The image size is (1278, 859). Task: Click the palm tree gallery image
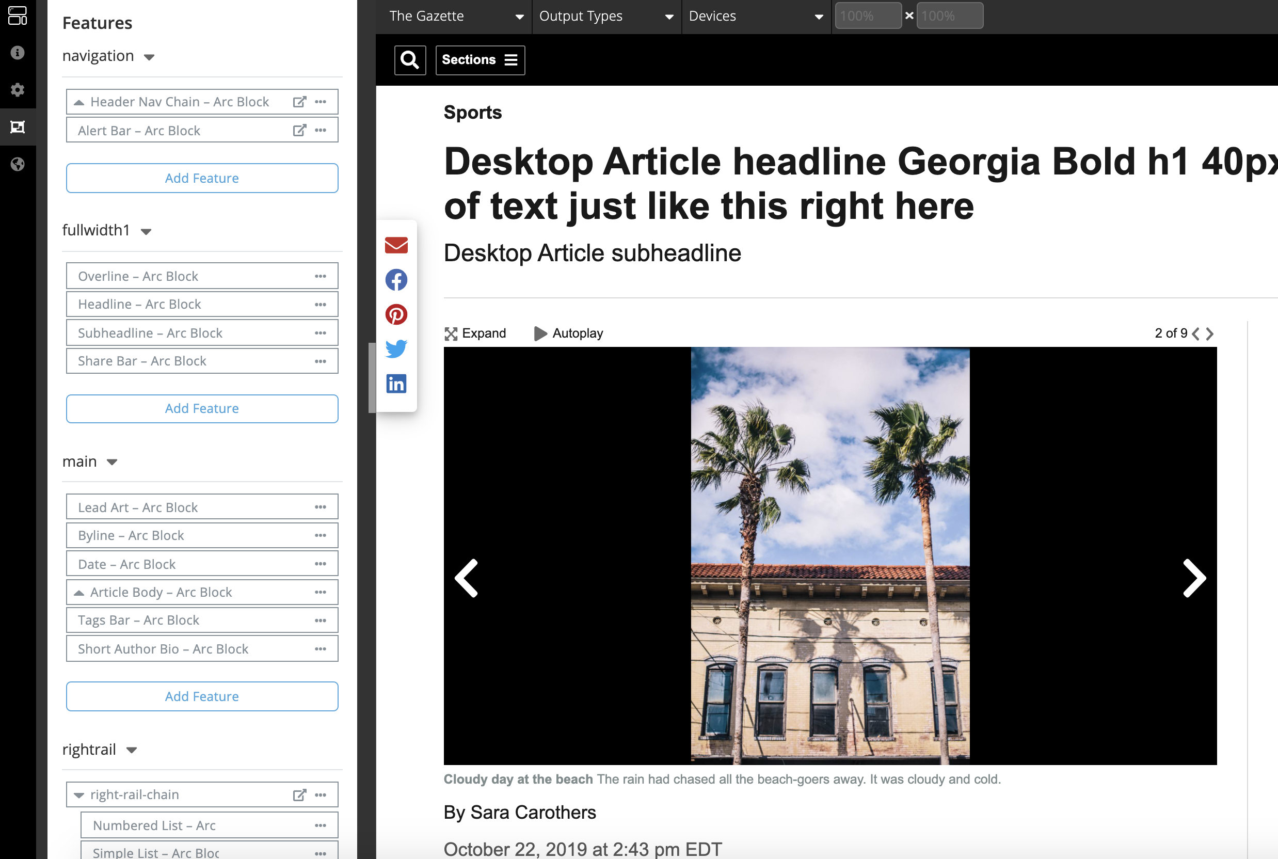[x=830, y=555]
